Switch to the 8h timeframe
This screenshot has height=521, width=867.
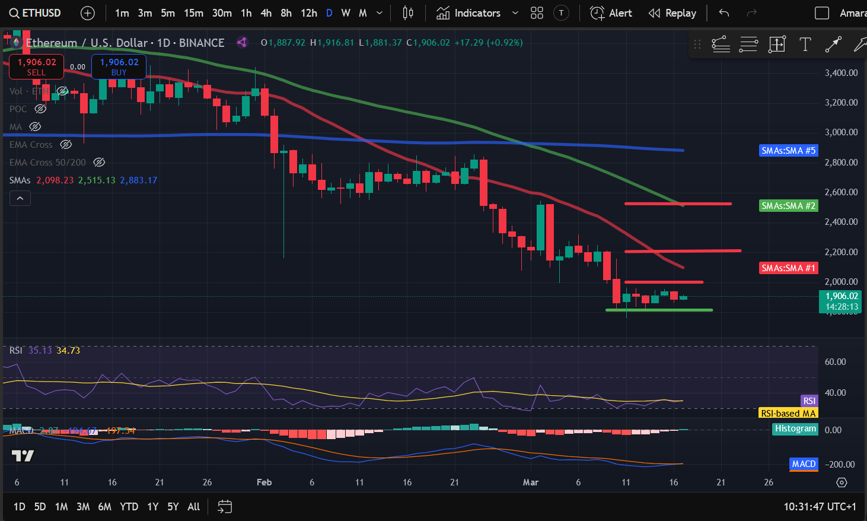pyautogui.click(x=286, y=13)
